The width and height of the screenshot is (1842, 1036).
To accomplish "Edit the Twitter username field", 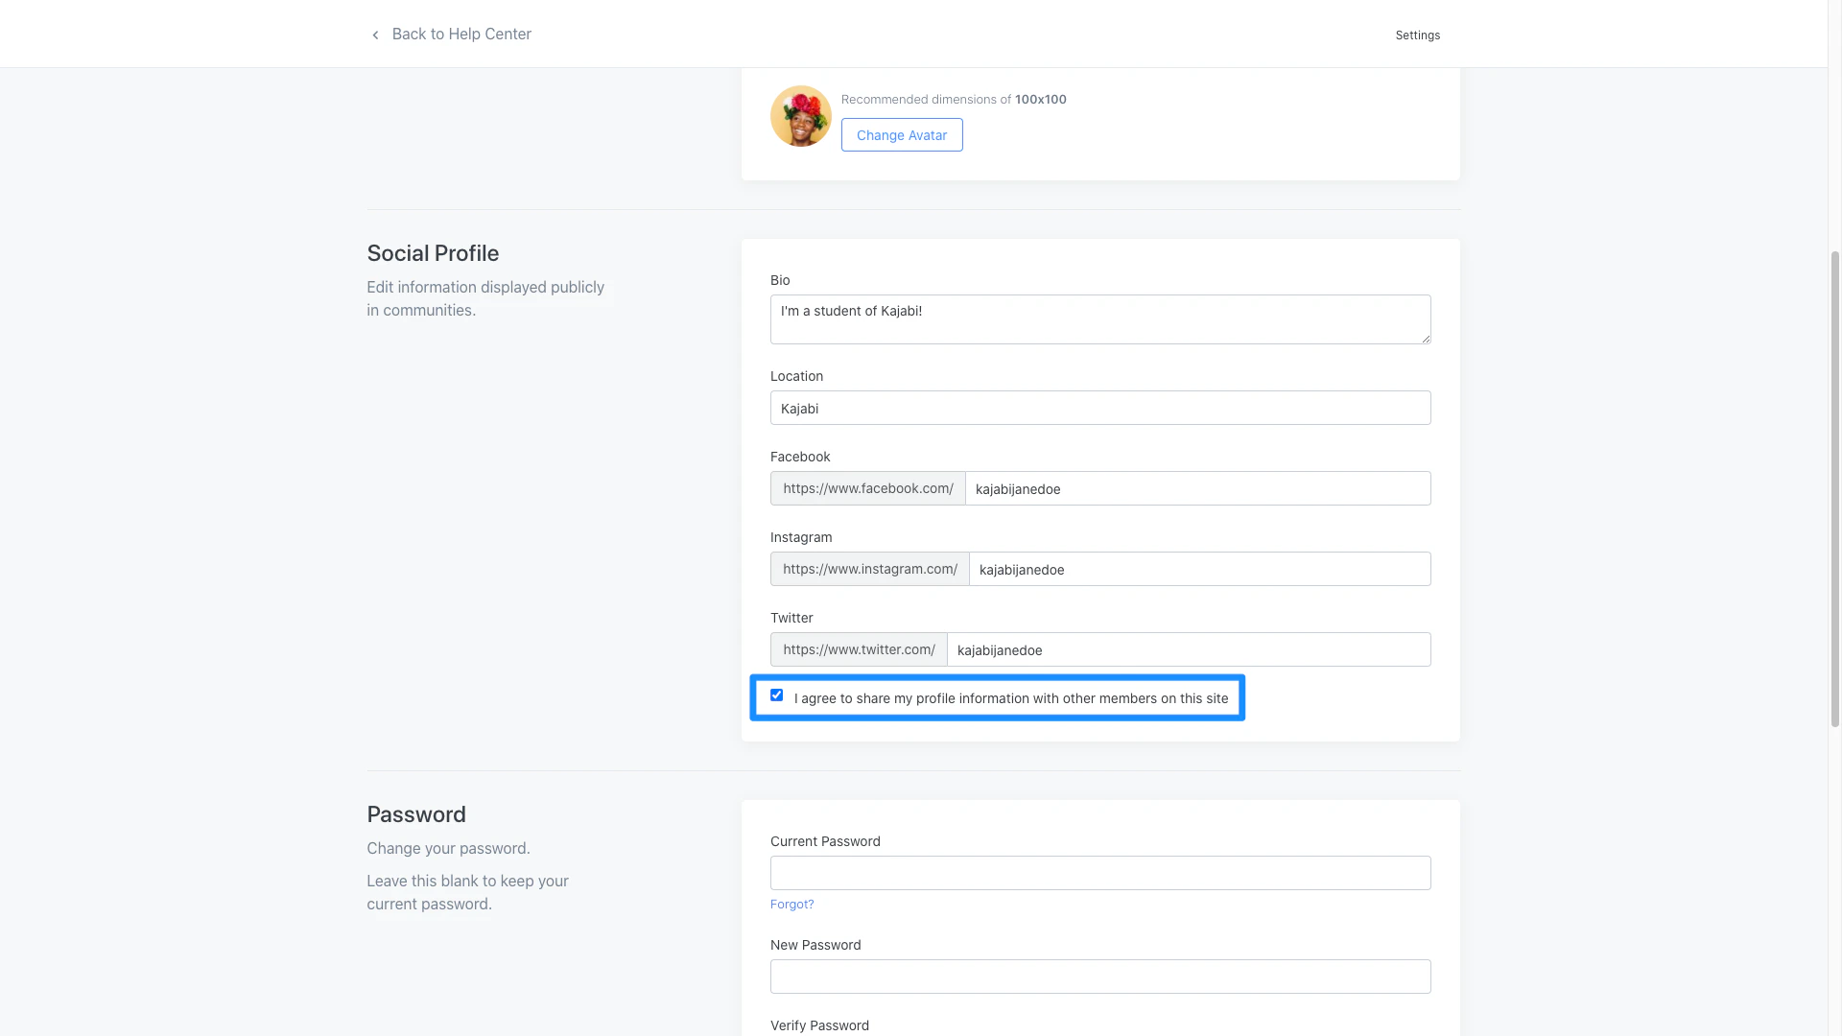I will point(1188,650).
